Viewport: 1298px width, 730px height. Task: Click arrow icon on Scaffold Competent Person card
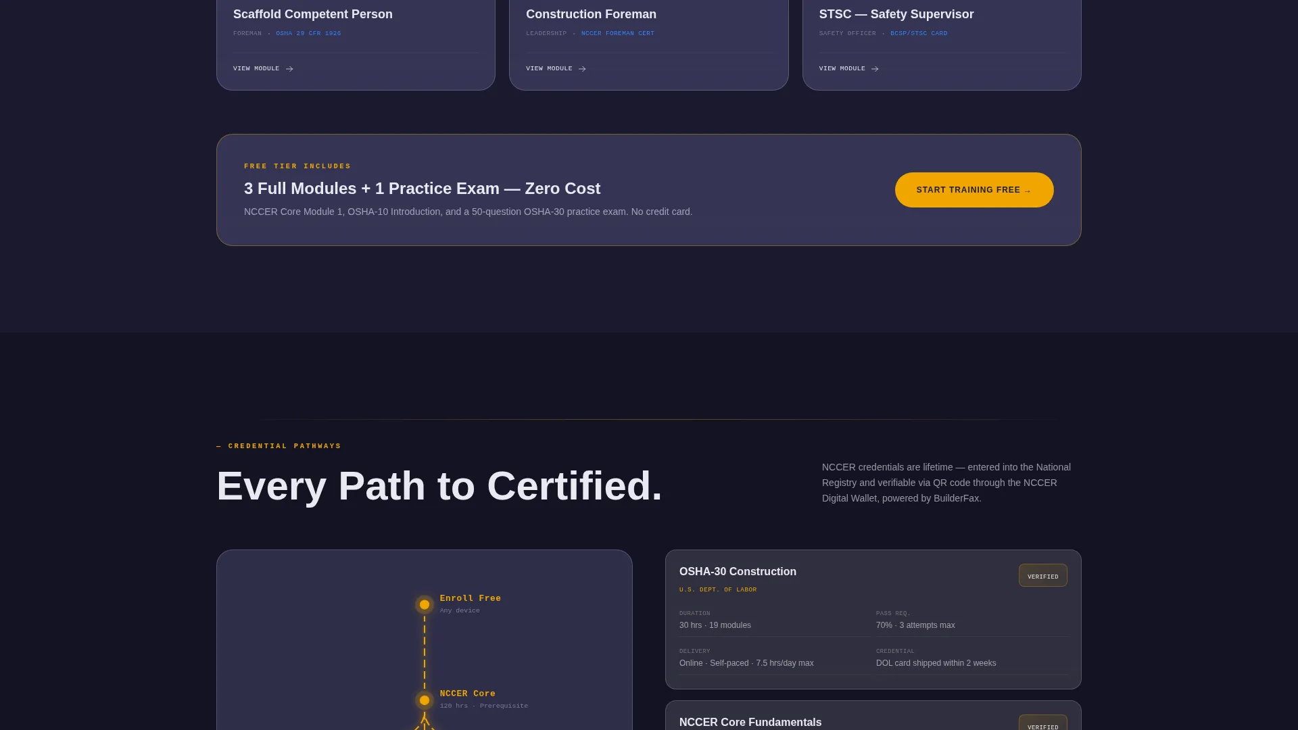[x=289, y=69]
